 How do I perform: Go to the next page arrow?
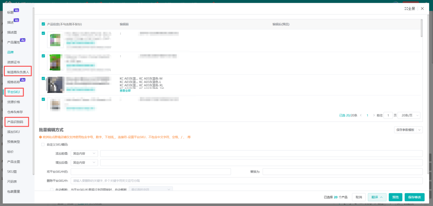[374, 115]
